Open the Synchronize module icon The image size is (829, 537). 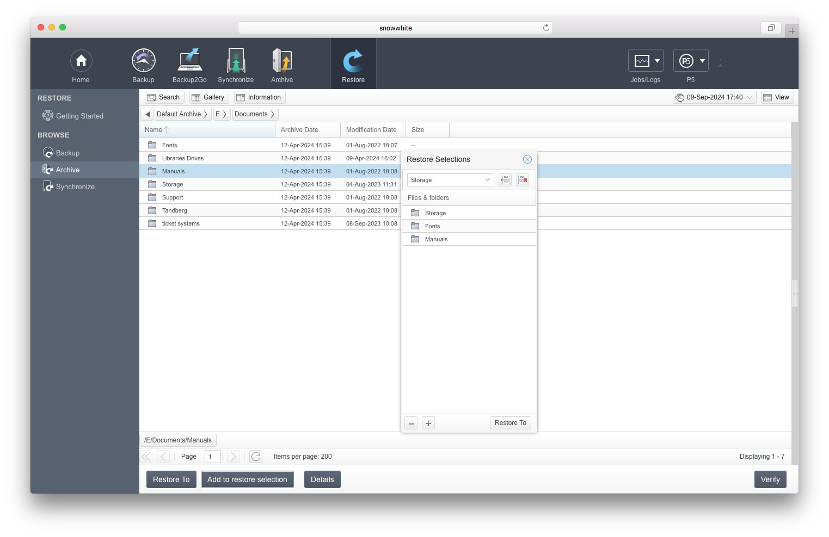pyautogui.click(x=236, y=61)
